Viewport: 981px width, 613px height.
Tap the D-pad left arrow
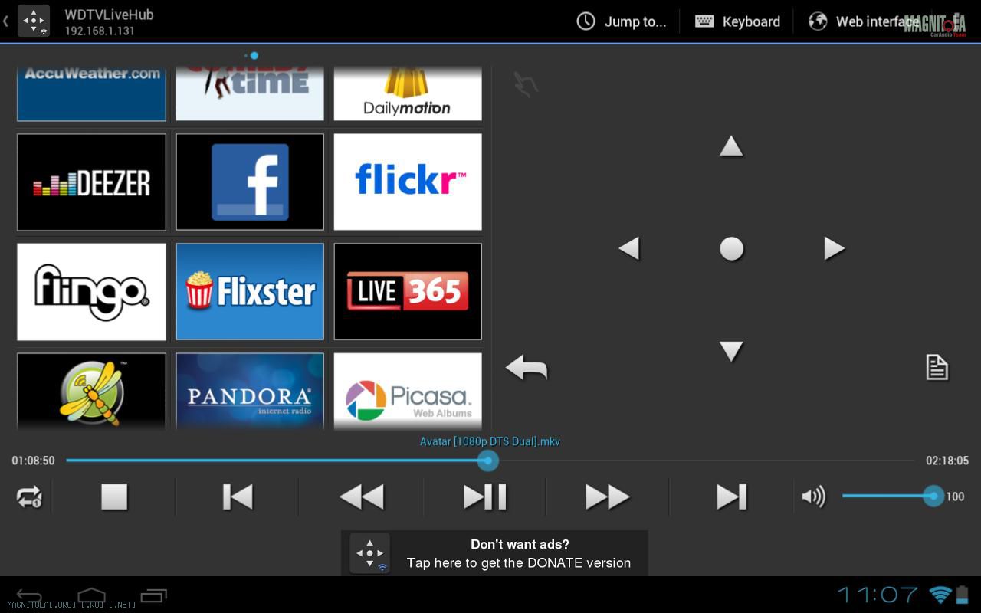[629, 248]
